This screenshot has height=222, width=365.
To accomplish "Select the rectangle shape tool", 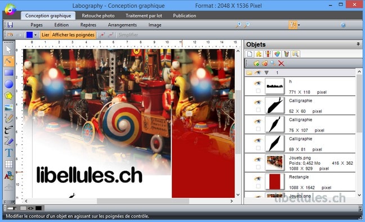I will 9,73.
